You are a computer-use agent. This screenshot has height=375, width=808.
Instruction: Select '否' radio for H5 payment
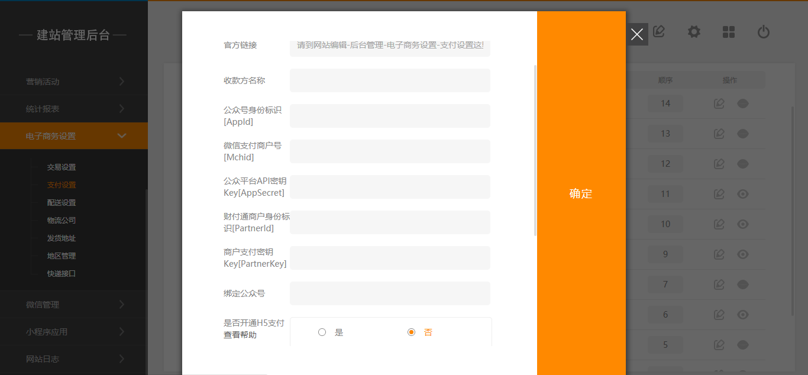(x=412, y=332)
